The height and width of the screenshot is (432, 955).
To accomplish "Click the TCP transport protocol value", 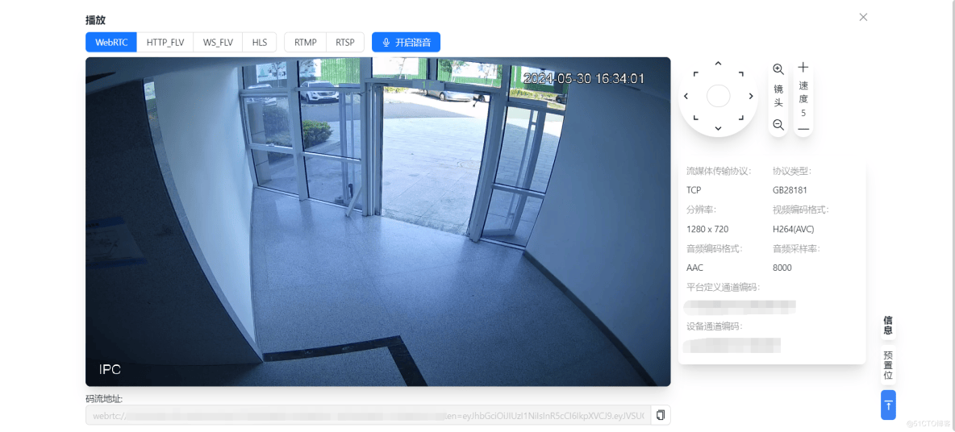I will coord(694,190).
